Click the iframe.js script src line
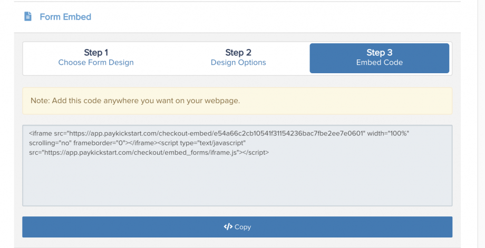The height and width of the screenshot is (248, 485). pos(149,153)
